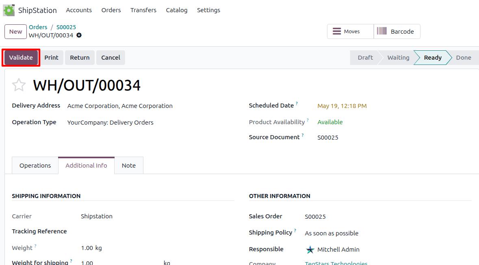Select the Ready status stage
Image resolution: width=479 pixels, height=265 pixels.
[433, 57]
